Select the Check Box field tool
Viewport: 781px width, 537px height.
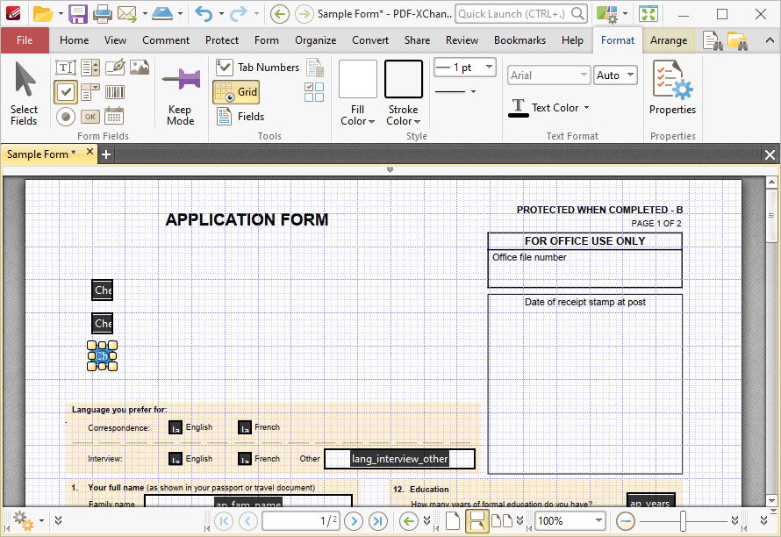(66, 91)
